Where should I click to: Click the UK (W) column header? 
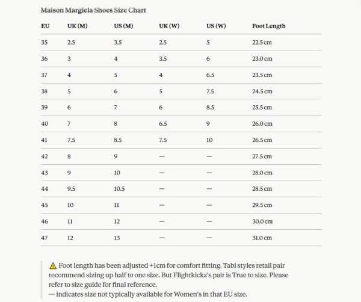pyautogui.click(x=169, y=26)
